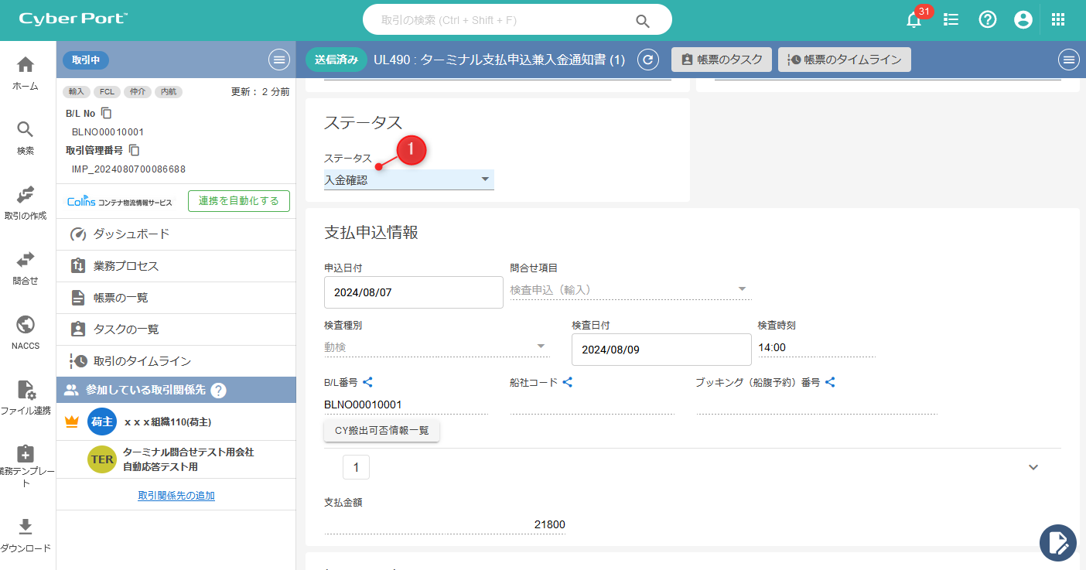This screenshot has height=570, width=1086.
Task: Click the task list icon in header
Action: [951, 20]
